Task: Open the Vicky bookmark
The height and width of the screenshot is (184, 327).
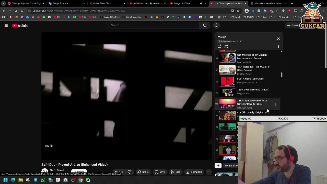Action: pos(93,17)
